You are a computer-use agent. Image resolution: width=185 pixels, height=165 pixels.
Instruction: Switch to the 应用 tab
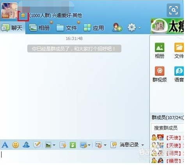[x=94, y=28]
